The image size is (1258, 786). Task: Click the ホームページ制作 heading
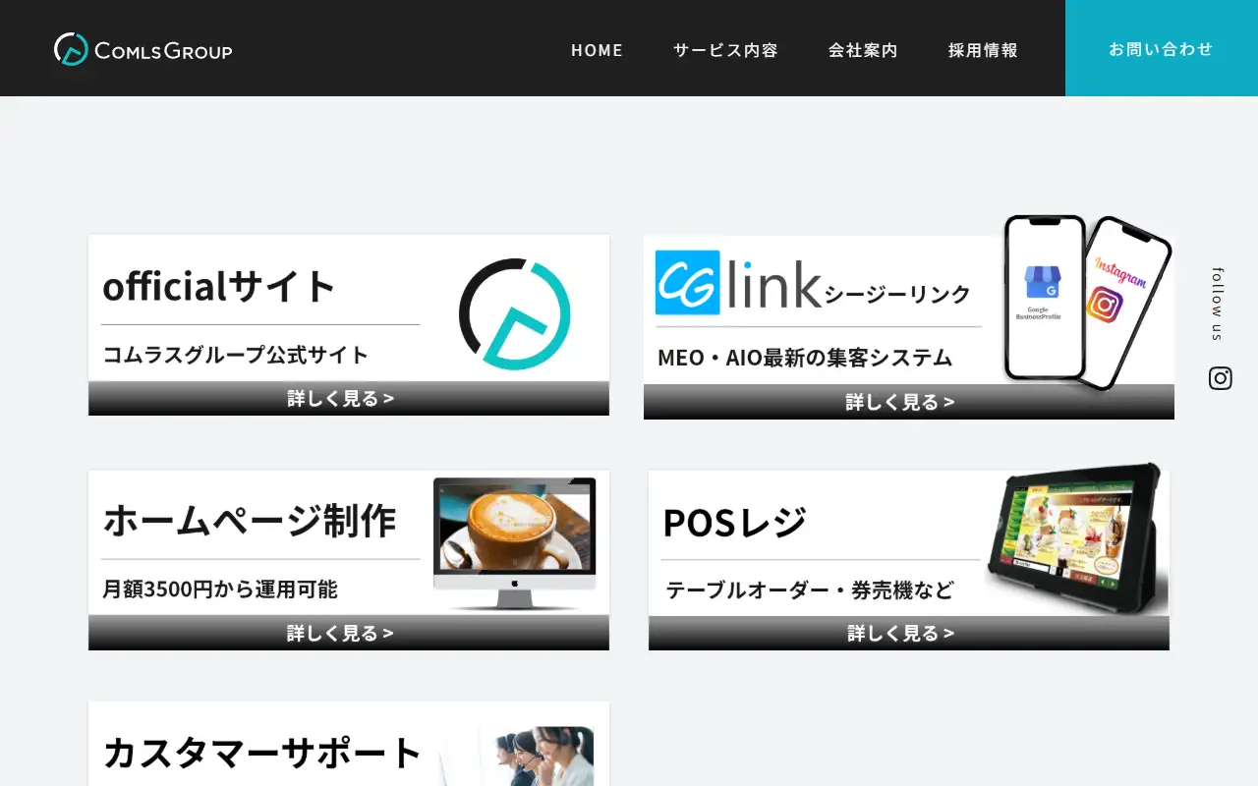[x=250, y=520]
